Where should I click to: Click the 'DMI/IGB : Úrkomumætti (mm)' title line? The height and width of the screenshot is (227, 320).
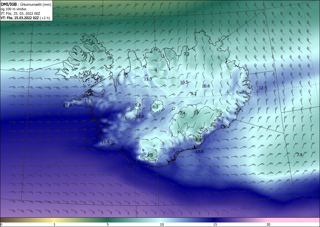pyautogui.click(x=26, y=4)
